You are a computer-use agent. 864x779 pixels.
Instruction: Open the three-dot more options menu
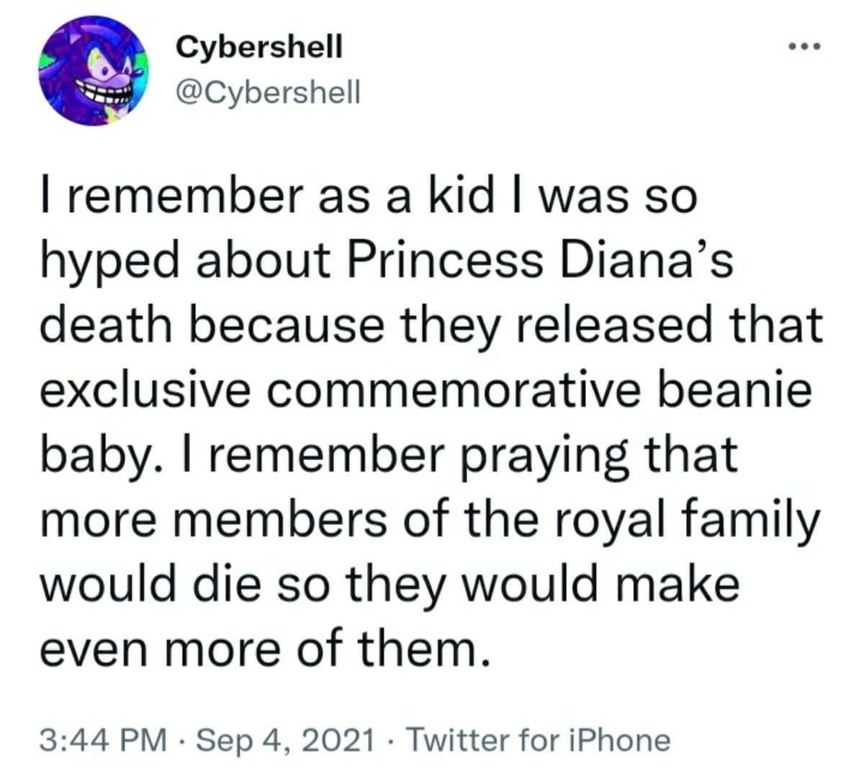tap(804, 48)
